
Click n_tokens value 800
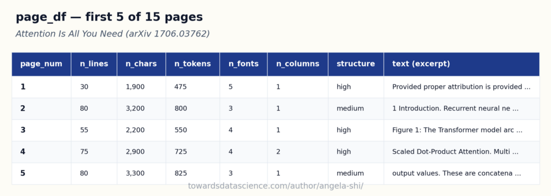tap(181, 108)
